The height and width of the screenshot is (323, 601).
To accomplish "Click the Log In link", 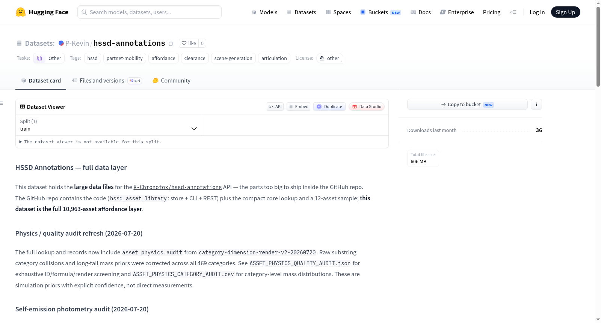I will pos(537,12).
